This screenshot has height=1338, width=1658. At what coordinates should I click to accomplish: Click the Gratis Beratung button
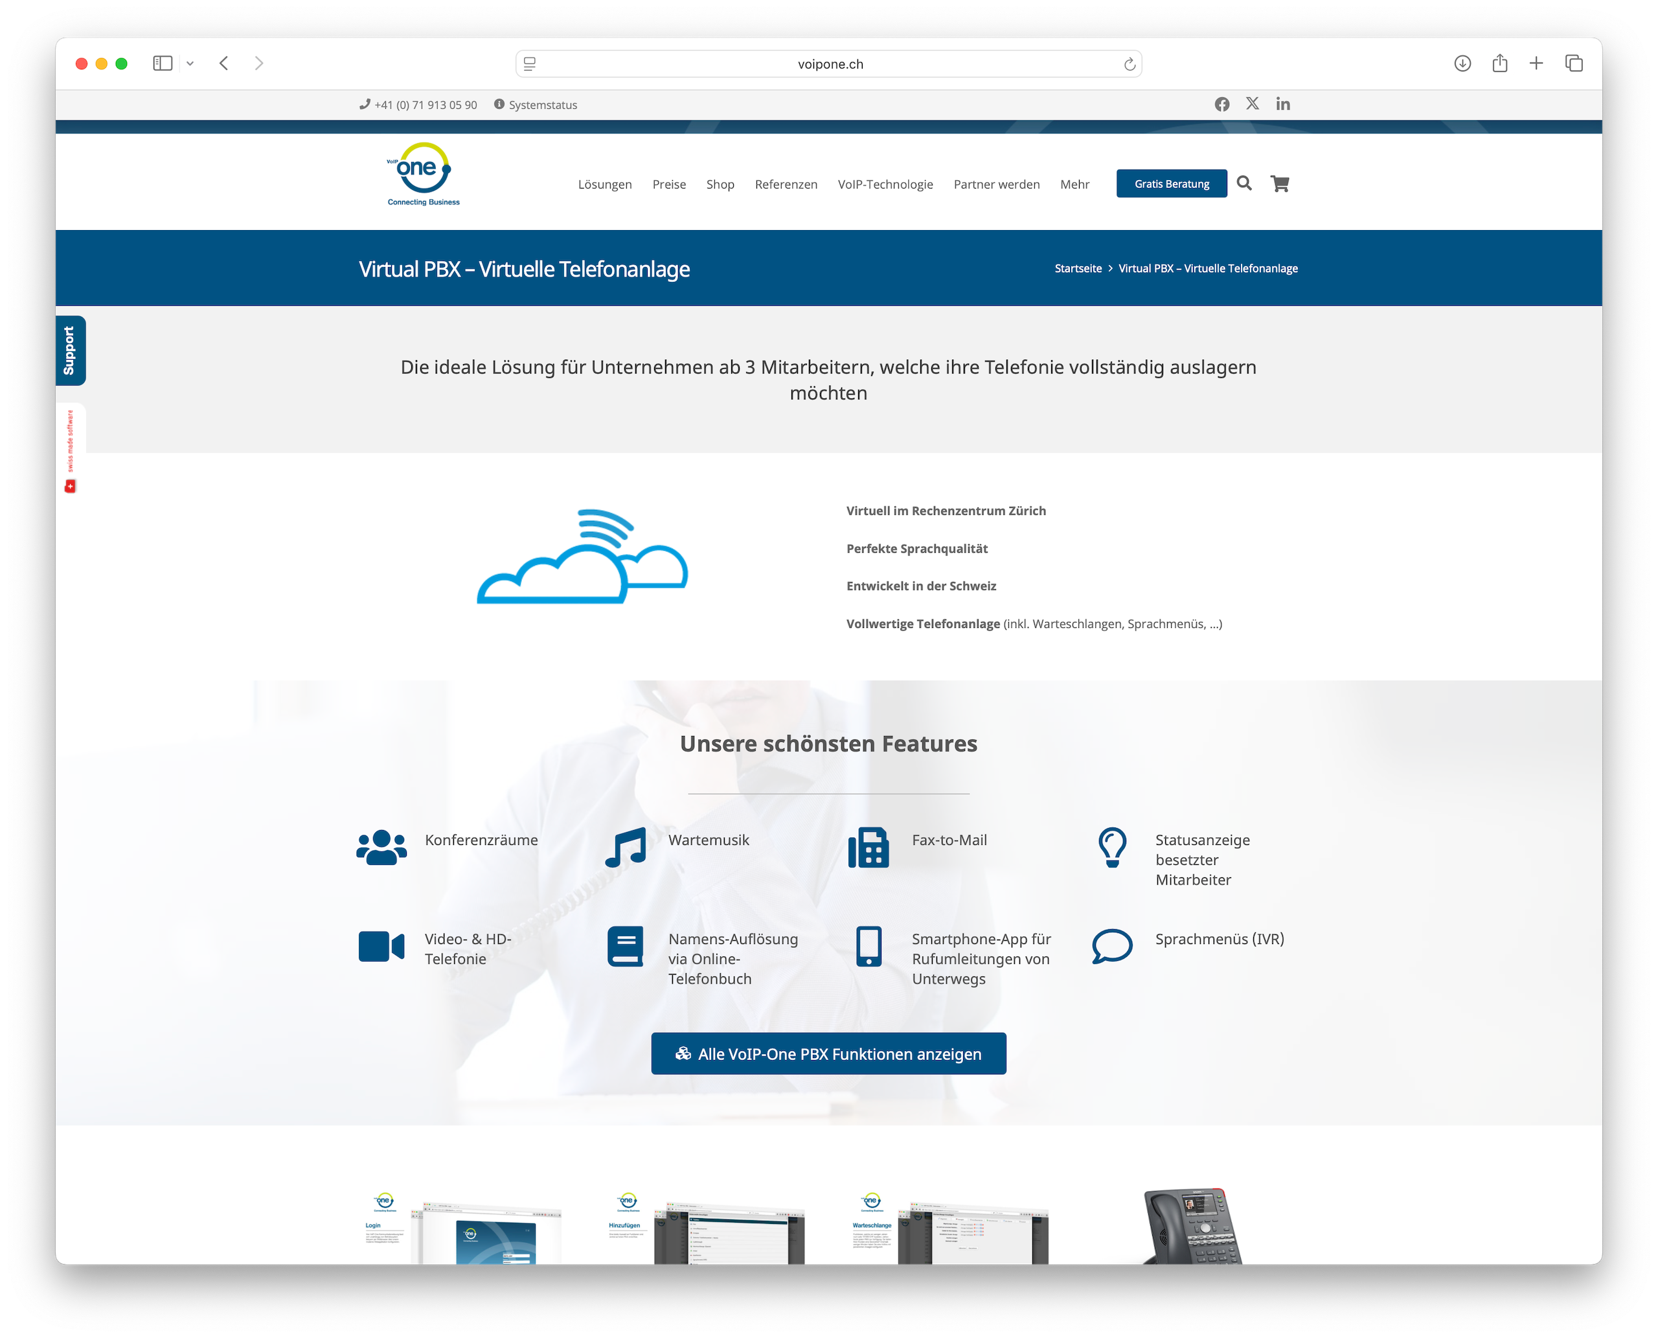(x=1171, y=183)
